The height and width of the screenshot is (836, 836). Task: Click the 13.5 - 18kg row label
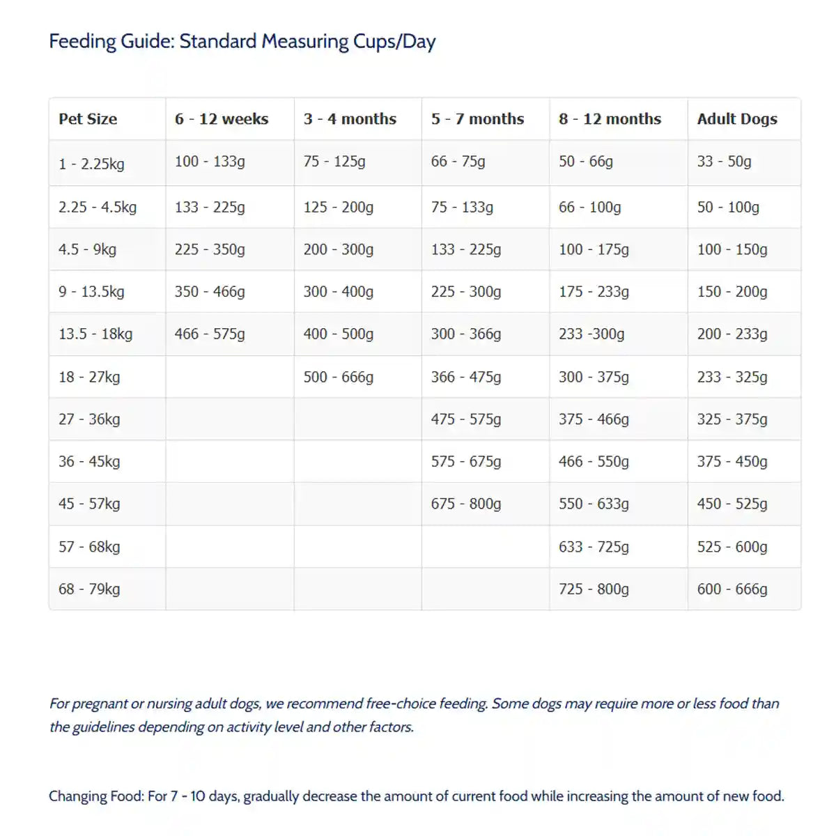95,334
